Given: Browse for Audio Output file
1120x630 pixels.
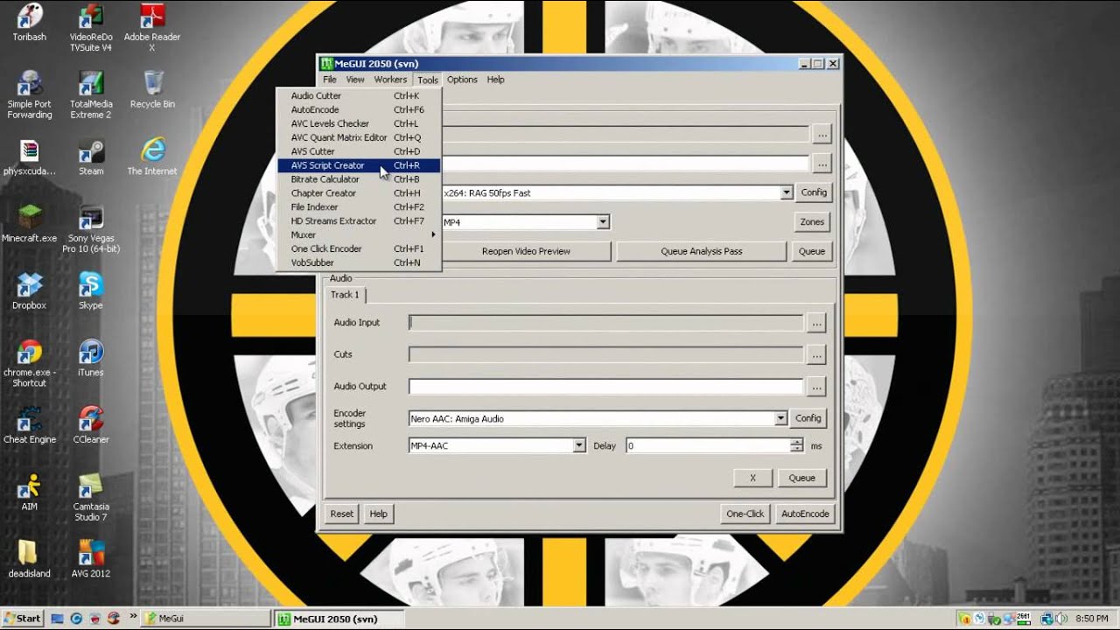Looking at the screenshot, I should click(x=816, y=387).
